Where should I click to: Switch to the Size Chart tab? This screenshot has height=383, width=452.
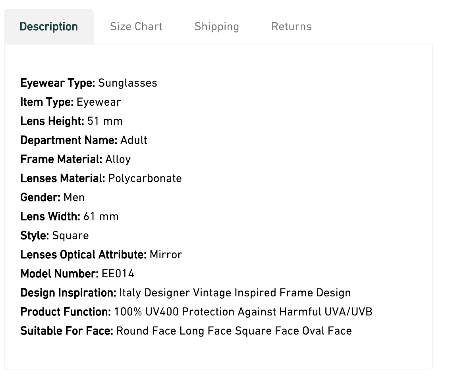pyautogui.click(x=136, y=27)
